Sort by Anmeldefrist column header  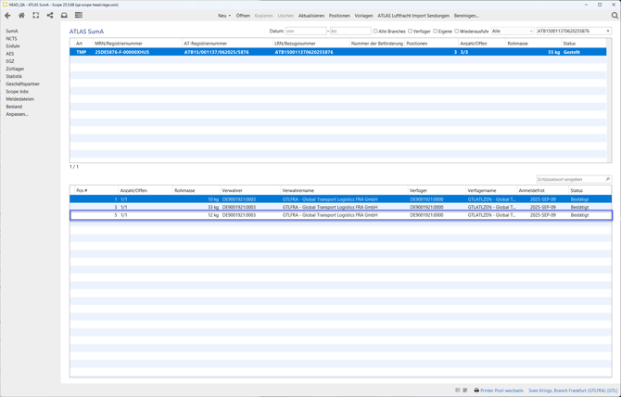(x=542, y=190)
